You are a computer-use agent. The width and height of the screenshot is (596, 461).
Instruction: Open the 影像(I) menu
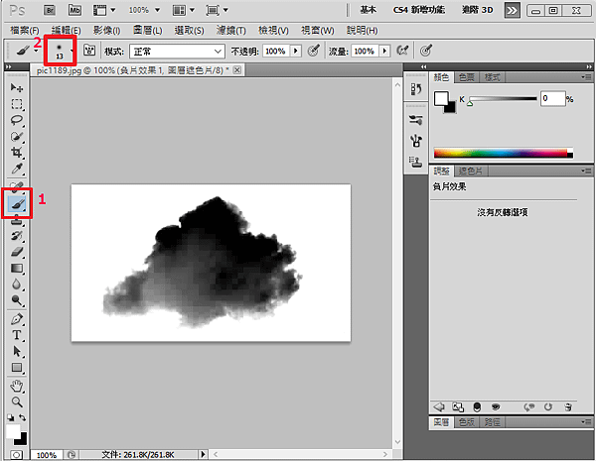(107, 31)
